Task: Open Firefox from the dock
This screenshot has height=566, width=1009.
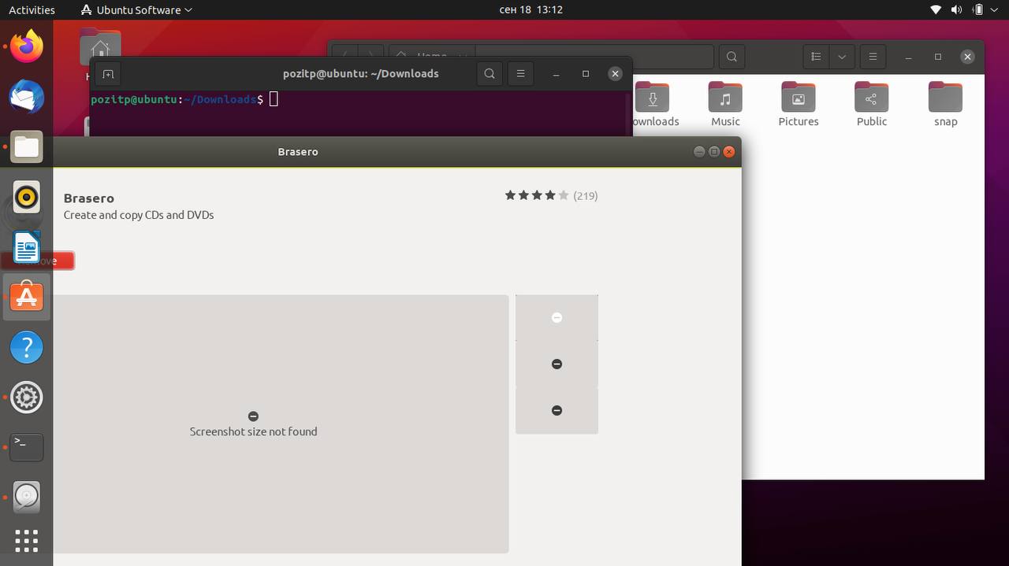Action: point(27,46)
